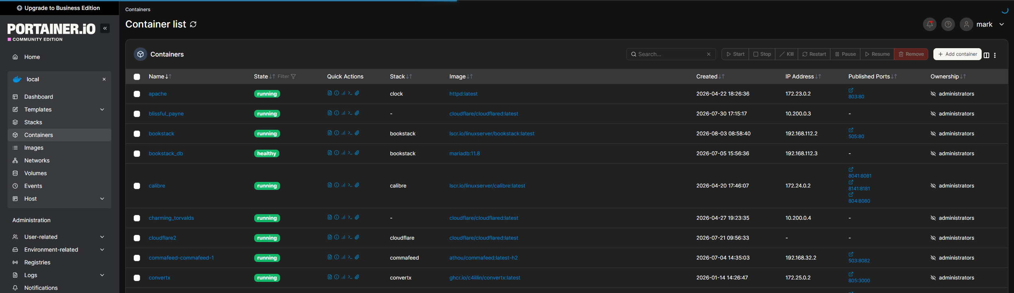
Task: Disconnect the local environment with its X
Action: [104, 79]
